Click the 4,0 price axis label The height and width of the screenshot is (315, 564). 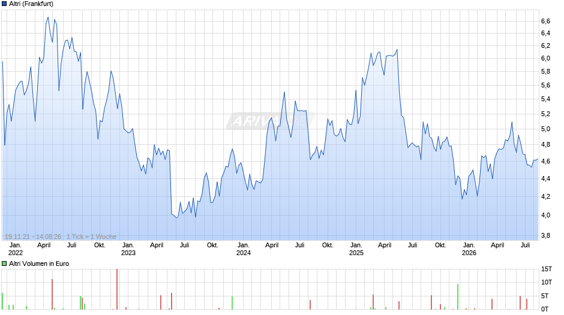click(545, 215)
